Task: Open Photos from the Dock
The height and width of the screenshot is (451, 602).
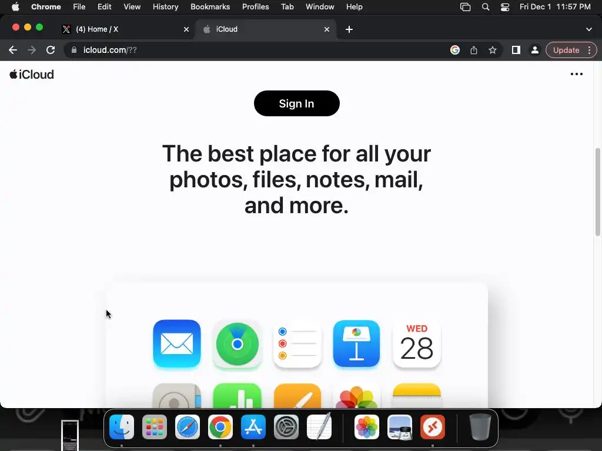Action: 367,427
